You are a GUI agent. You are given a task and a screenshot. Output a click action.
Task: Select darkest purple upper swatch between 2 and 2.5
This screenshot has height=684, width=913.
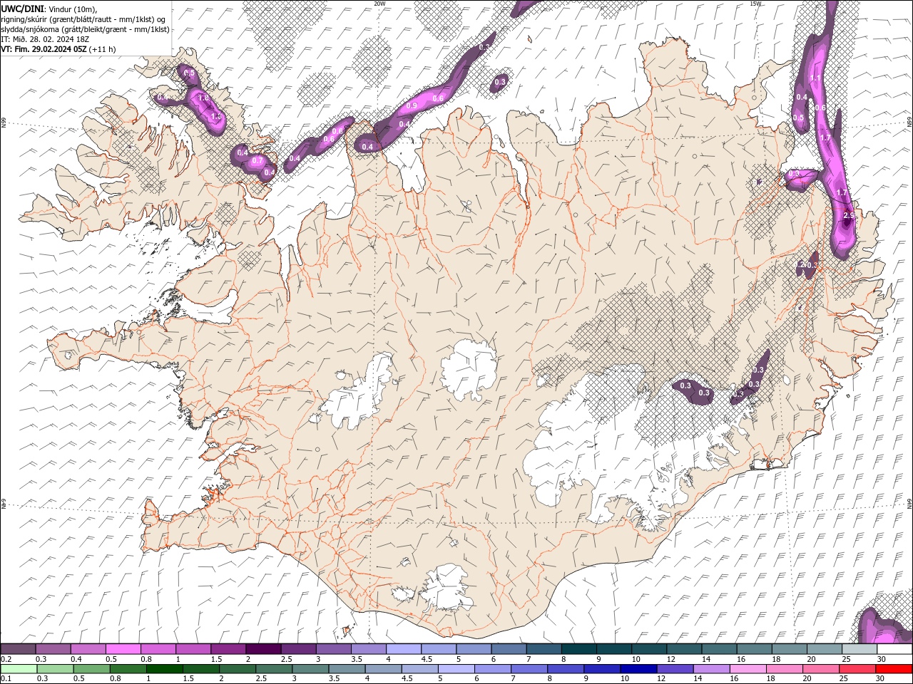pyautogui.click(x=263, y=649)
